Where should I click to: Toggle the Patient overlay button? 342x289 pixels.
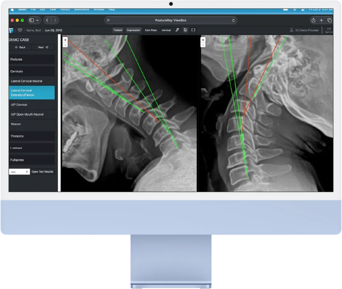coord(118,30)
